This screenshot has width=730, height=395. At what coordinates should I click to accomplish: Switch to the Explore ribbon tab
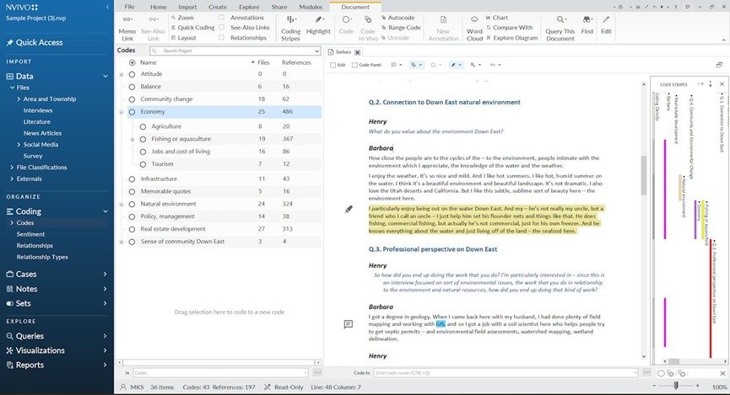tap(249, 7)
